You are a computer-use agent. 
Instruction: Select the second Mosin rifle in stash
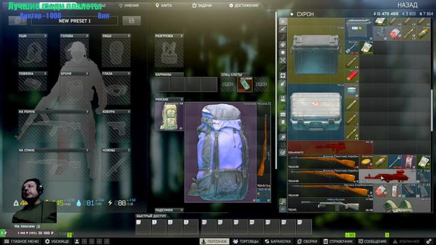(324, 176)
